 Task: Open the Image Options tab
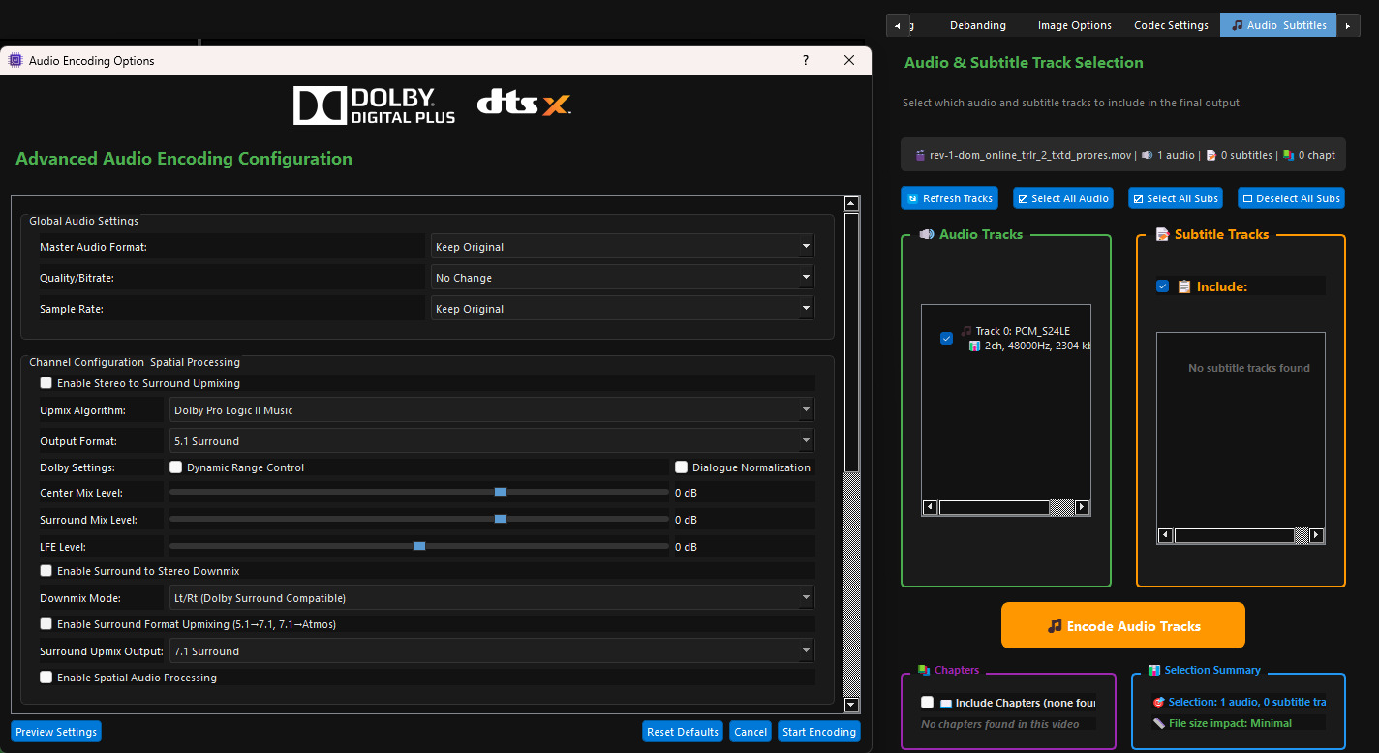point(1074,25)
